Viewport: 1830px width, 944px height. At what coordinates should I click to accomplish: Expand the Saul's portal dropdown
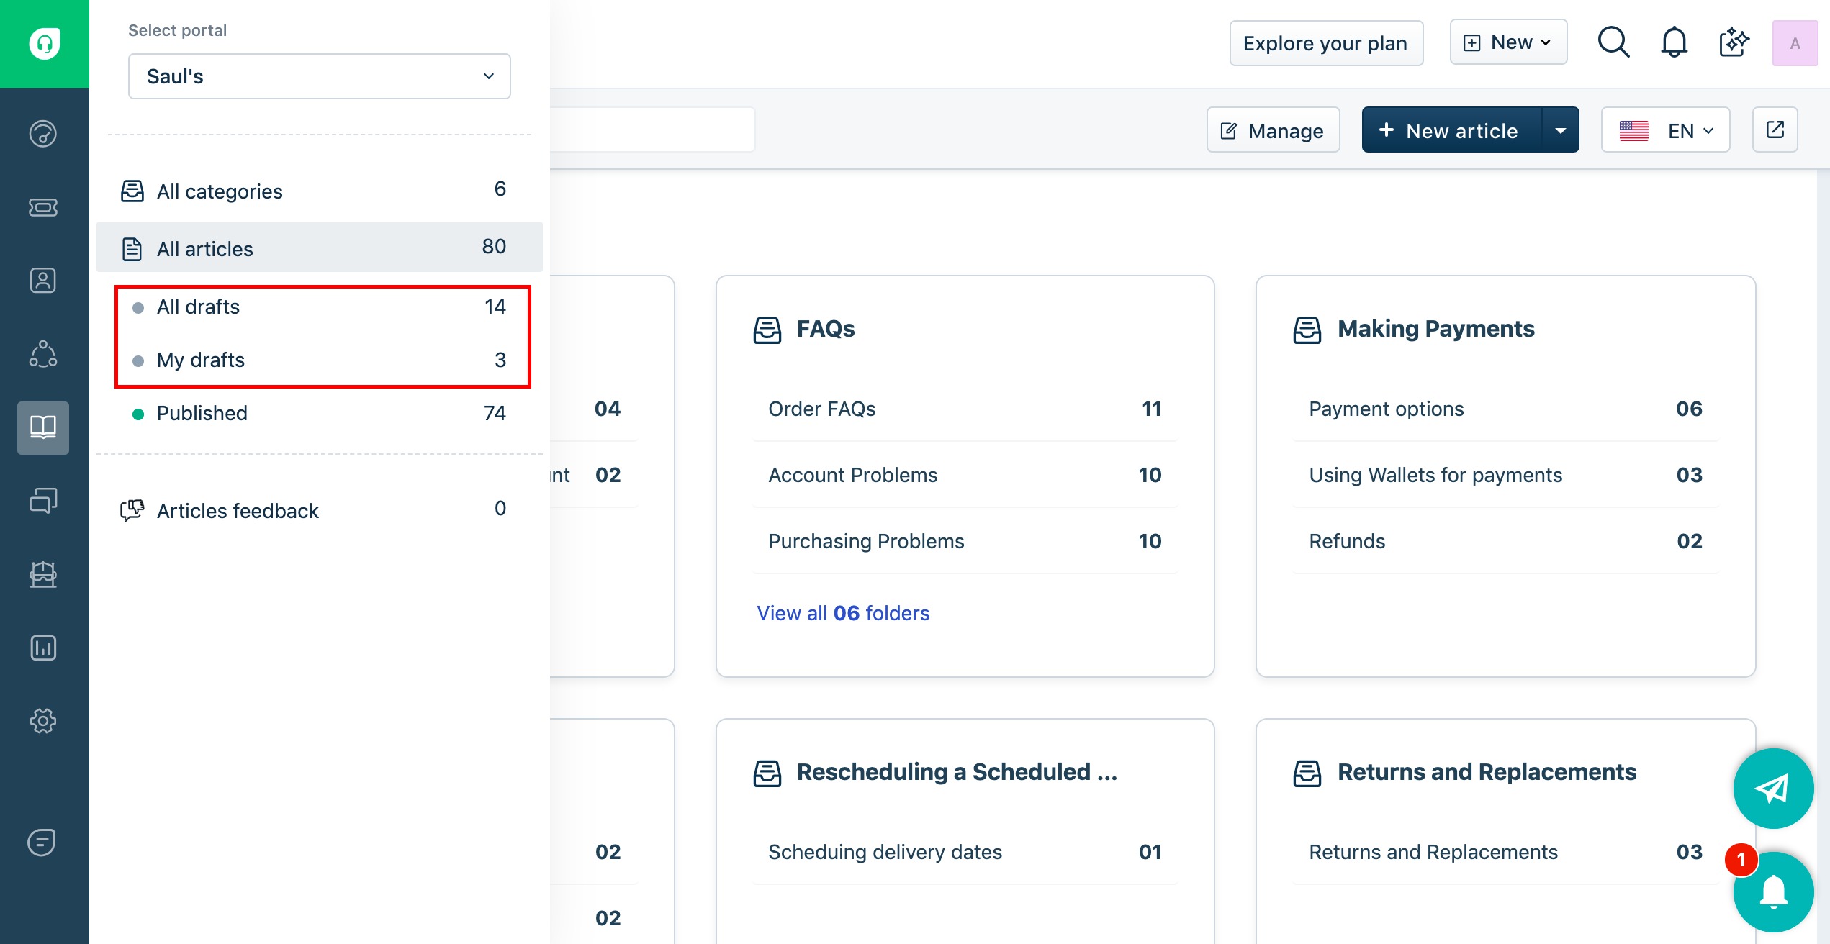[x=319, y=76]
